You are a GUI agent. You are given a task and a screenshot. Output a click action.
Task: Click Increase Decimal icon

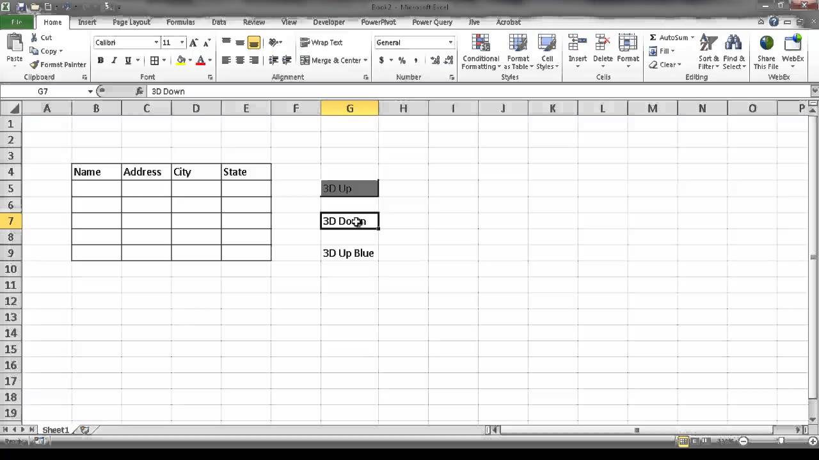pyautogui.click(x=435, y=61)
